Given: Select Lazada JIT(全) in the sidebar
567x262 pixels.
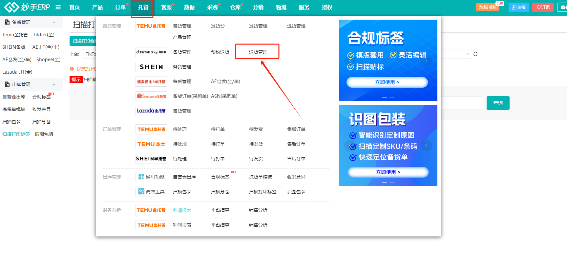Looking at the screenshot, I should click(17, 72).
